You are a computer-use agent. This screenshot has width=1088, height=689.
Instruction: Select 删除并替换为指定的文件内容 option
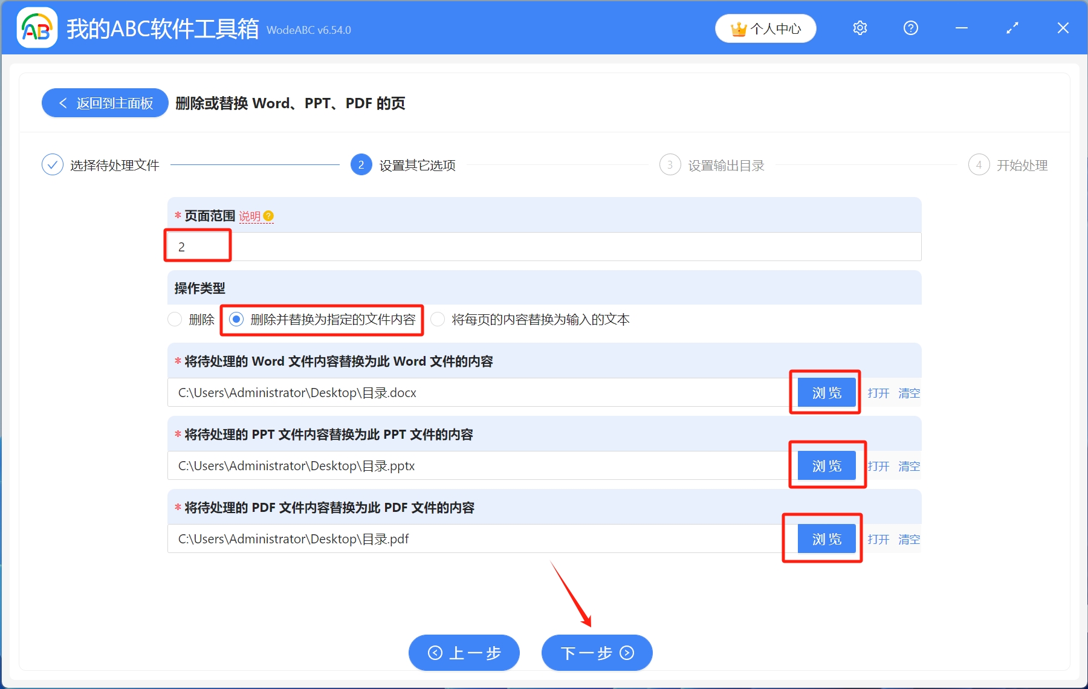[236, 320]
